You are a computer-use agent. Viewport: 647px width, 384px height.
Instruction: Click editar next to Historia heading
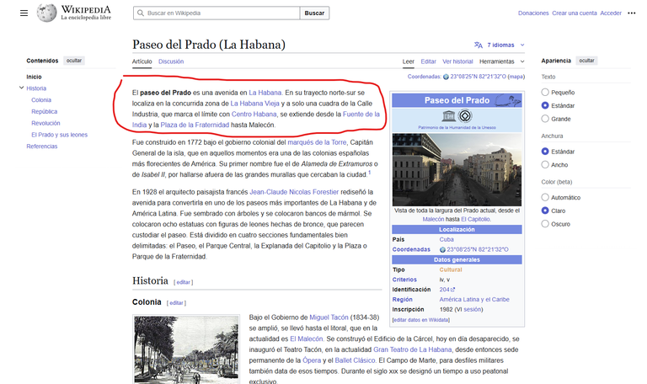[183, 282]
